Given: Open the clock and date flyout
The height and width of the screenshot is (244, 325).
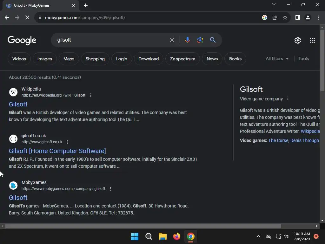Looking at the screenshot, I should (302, 236).
